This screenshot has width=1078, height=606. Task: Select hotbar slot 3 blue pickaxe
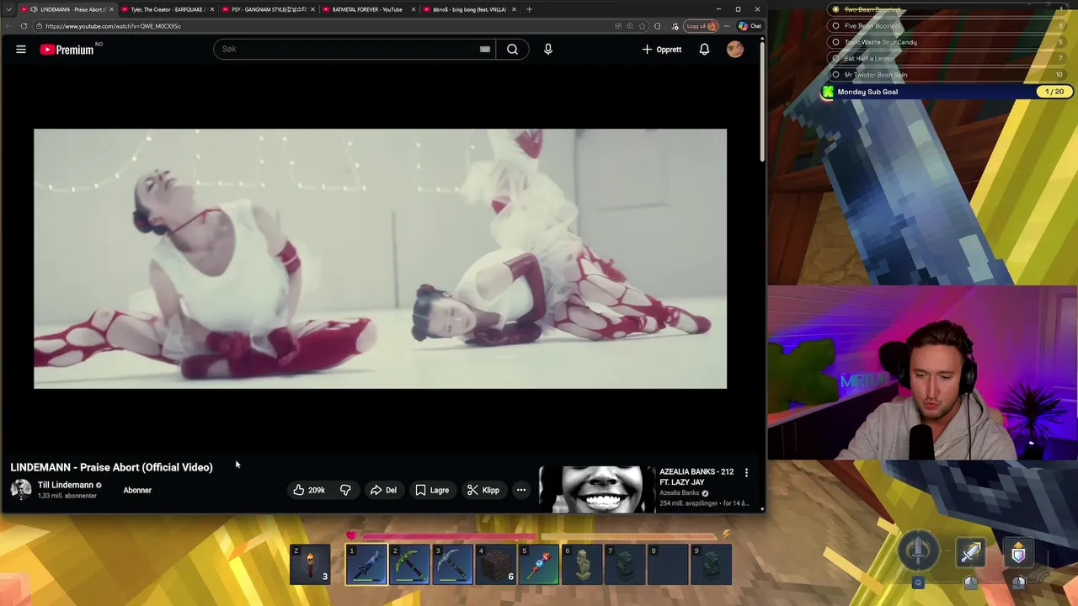point(452,564)
